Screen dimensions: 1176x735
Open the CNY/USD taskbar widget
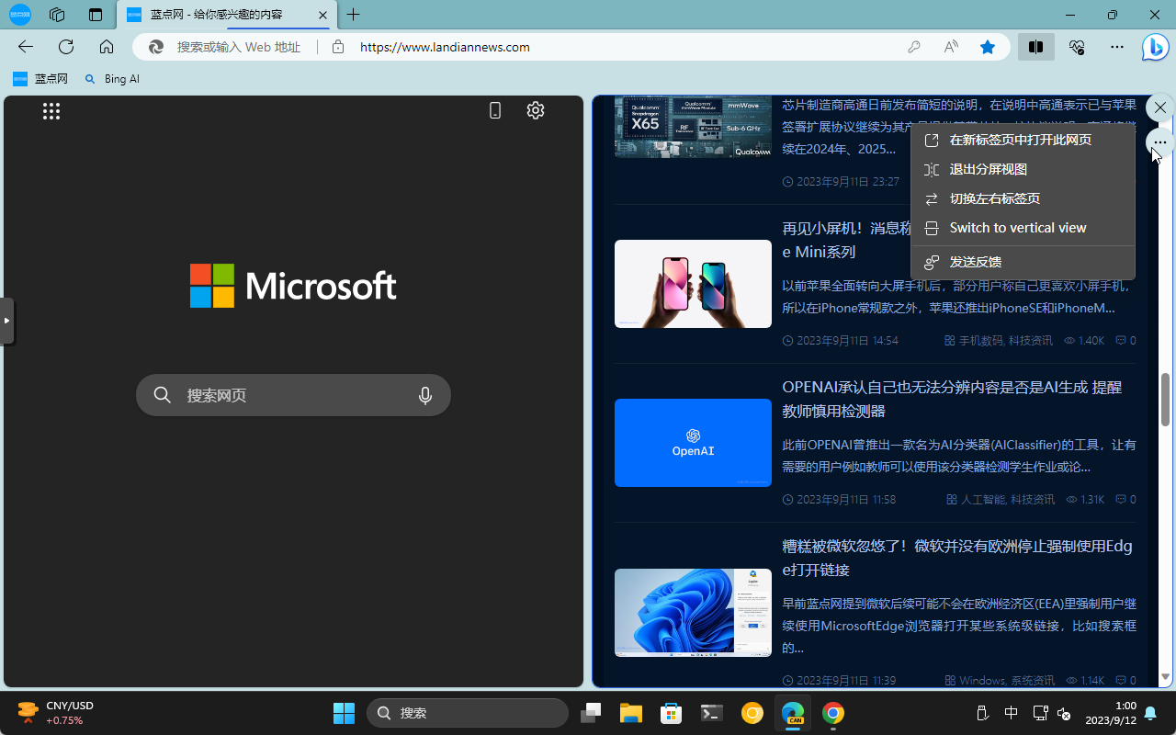[x=57, y=713]
